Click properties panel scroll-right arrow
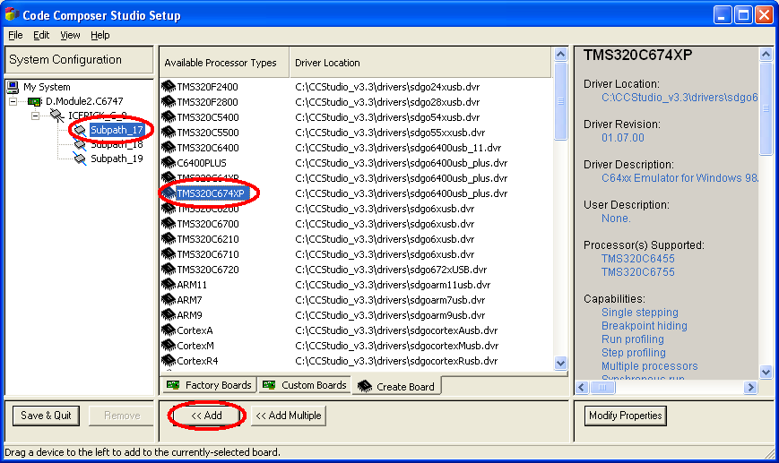Viewport: 779px width, 463px height. [750, 387]
